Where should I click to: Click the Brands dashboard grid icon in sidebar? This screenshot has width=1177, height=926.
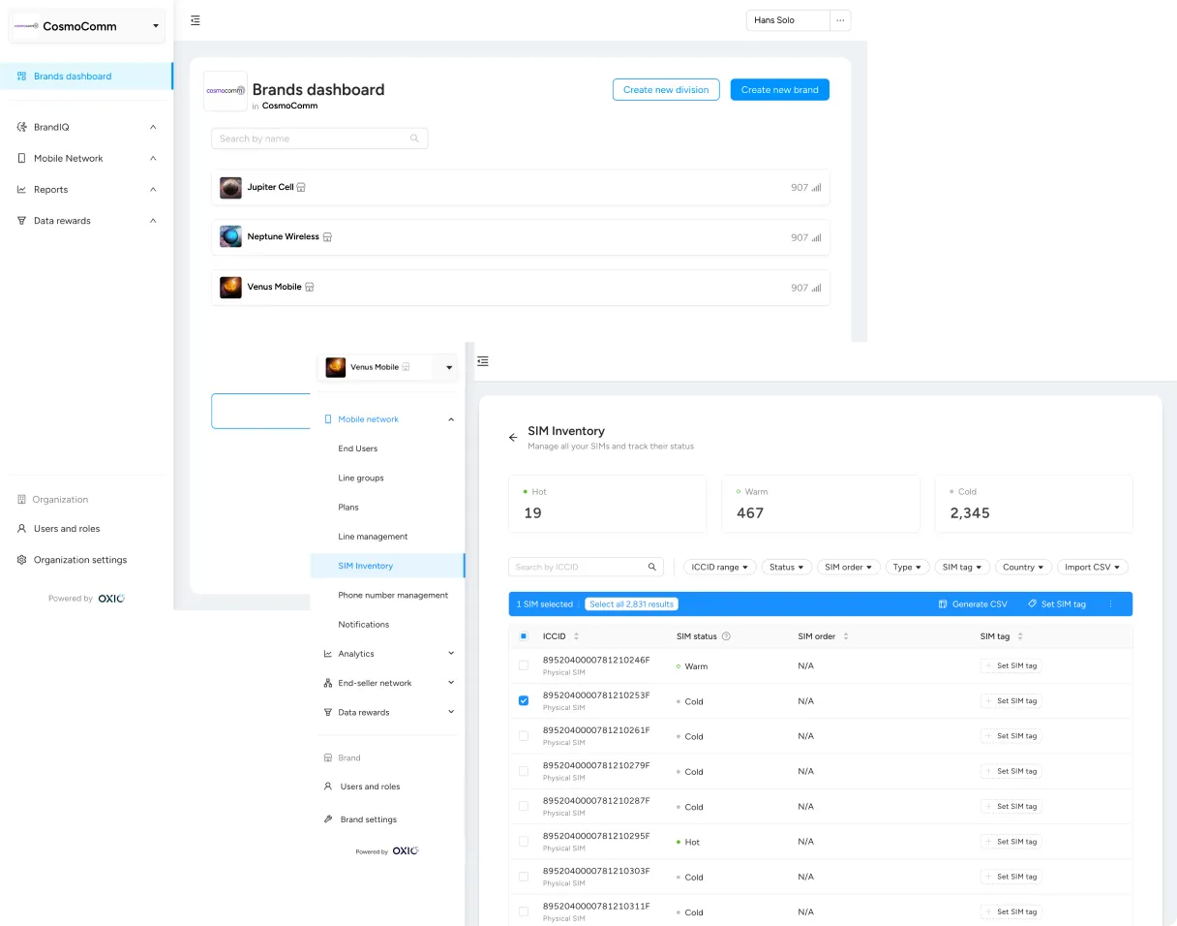point(22,76)
